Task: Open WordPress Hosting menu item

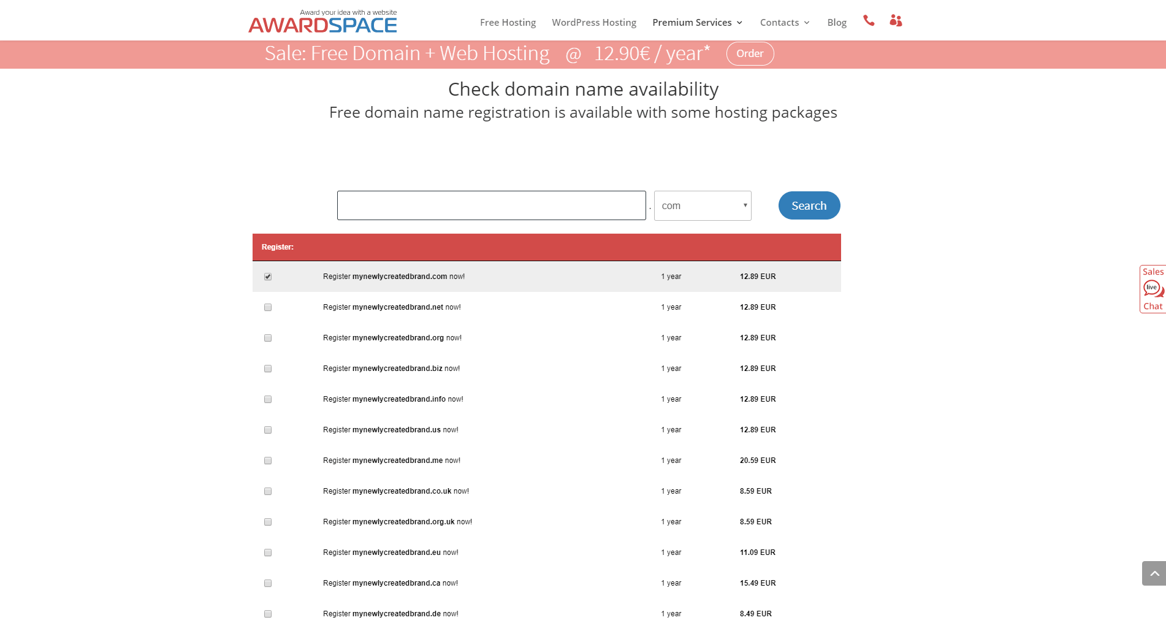Action: (593, 23)
